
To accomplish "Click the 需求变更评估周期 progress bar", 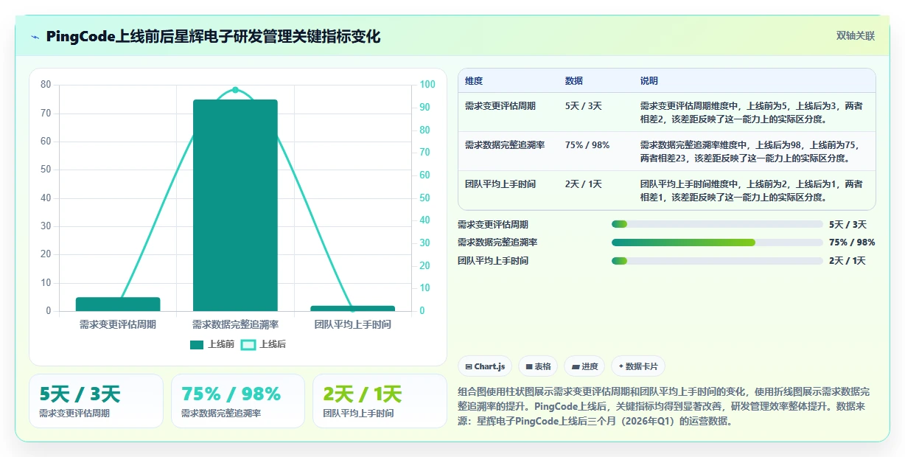I will pos(717,224).
